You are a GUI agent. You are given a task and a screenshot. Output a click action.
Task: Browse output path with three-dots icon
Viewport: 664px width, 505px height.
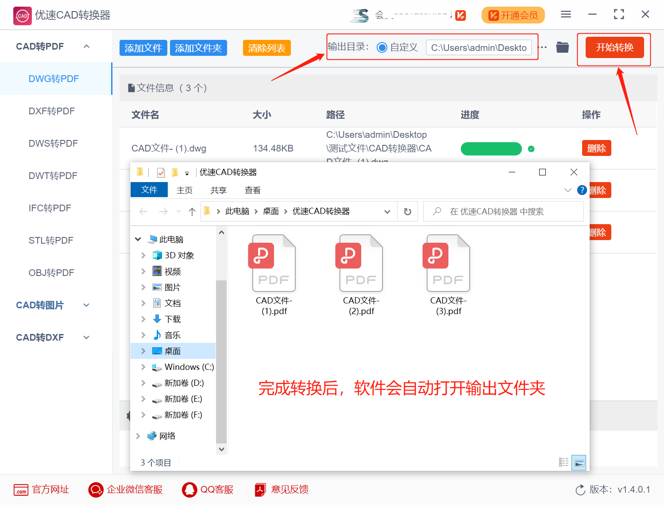coord(542,47)
